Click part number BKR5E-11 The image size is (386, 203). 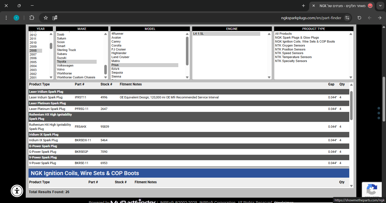click(x=82, y=163)
